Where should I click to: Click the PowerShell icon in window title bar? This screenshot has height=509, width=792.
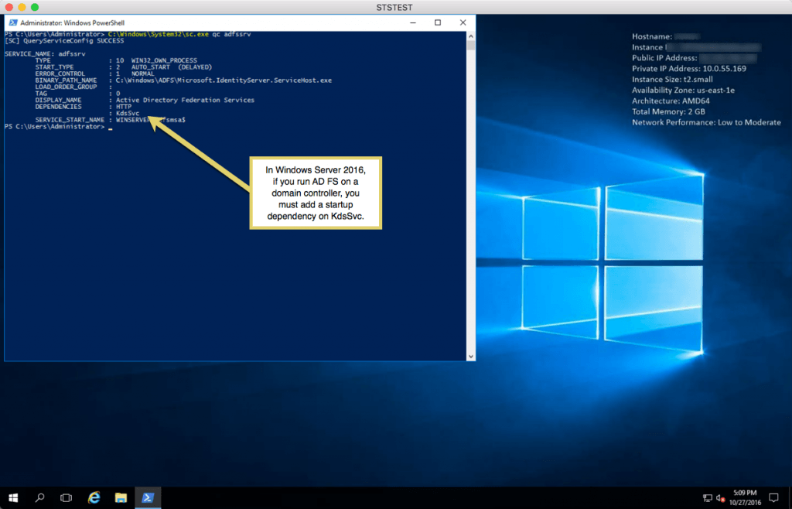(x=13, y=22)
